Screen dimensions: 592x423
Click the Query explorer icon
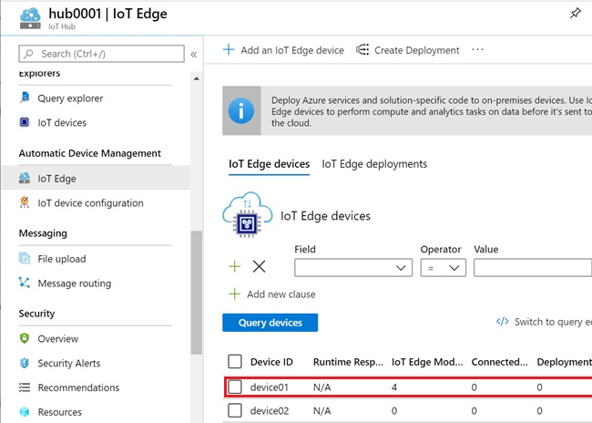(25, 98)
